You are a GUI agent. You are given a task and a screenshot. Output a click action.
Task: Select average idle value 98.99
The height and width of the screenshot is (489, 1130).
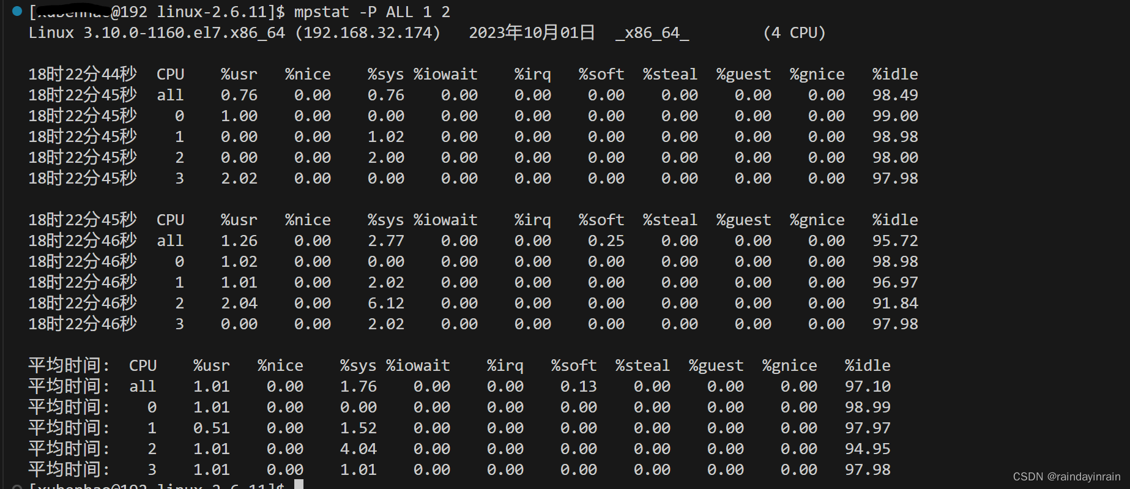868,407
